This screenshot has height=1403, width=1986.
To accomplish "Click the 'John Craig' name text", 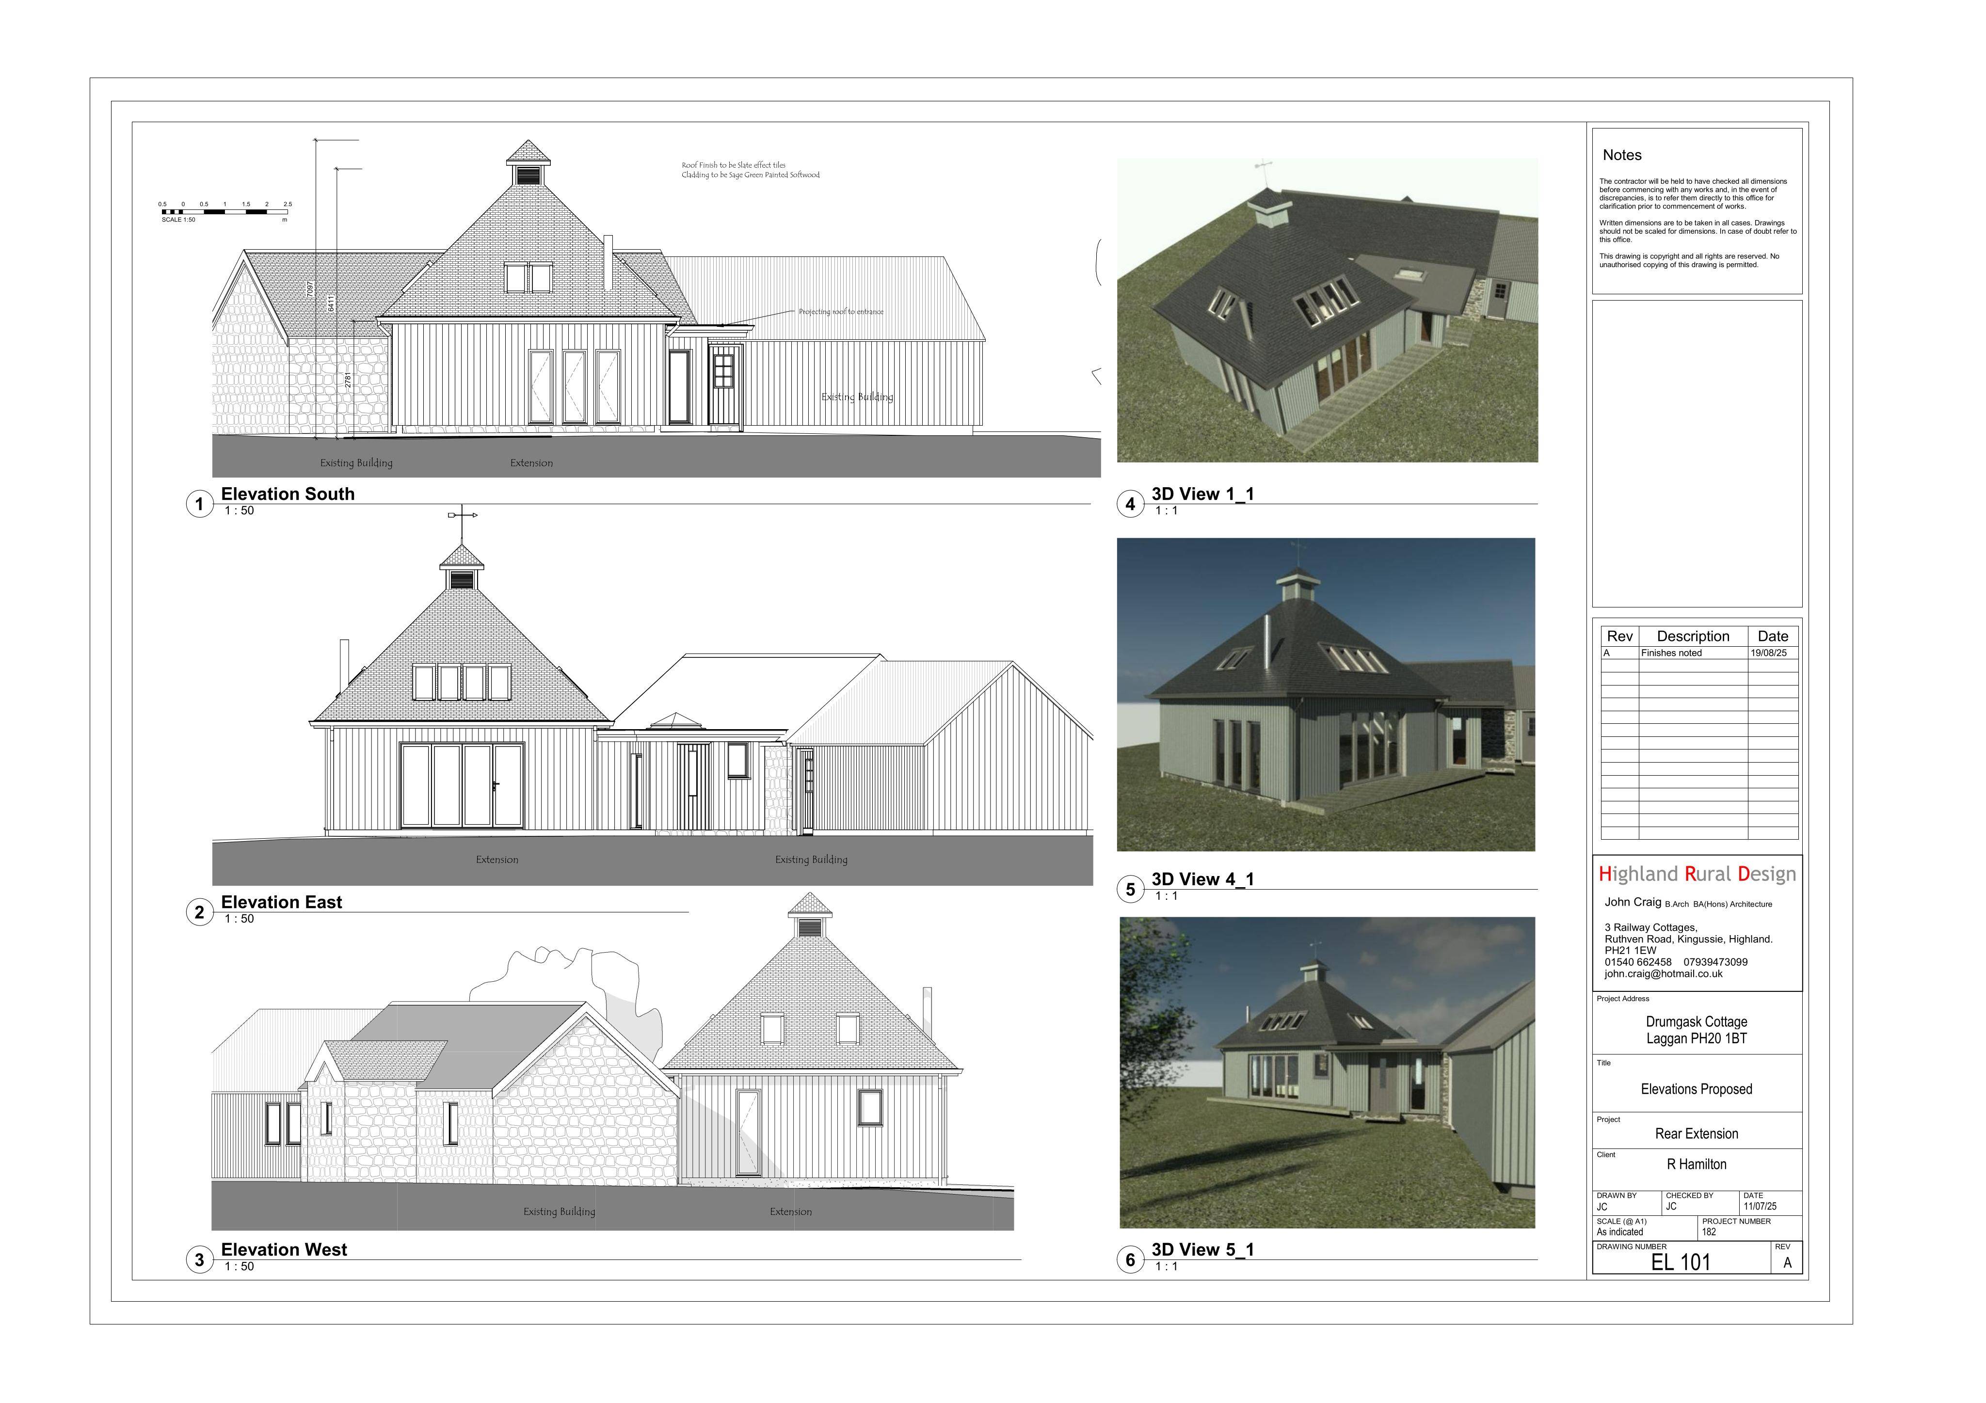I will click(x=1633, y=902).
